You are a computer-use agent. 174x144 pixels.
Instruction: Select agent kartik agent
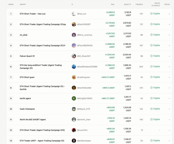coord(25,98)
